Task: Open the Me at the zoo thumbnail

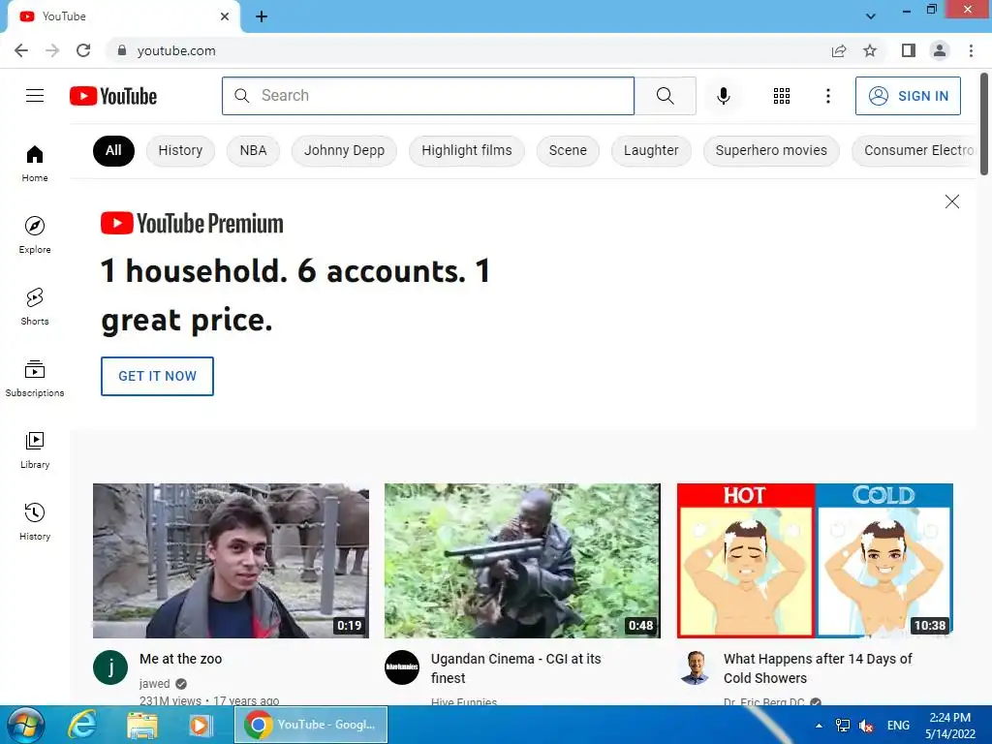Action: point(231,561)
